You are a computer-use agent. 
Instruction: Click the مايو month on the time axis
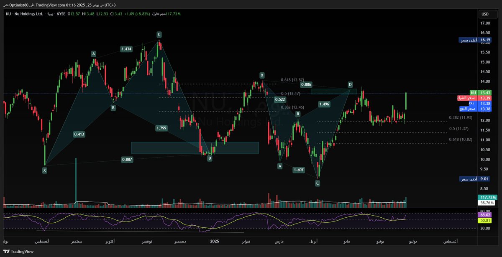pyautogui.click(x=346, y=242)
